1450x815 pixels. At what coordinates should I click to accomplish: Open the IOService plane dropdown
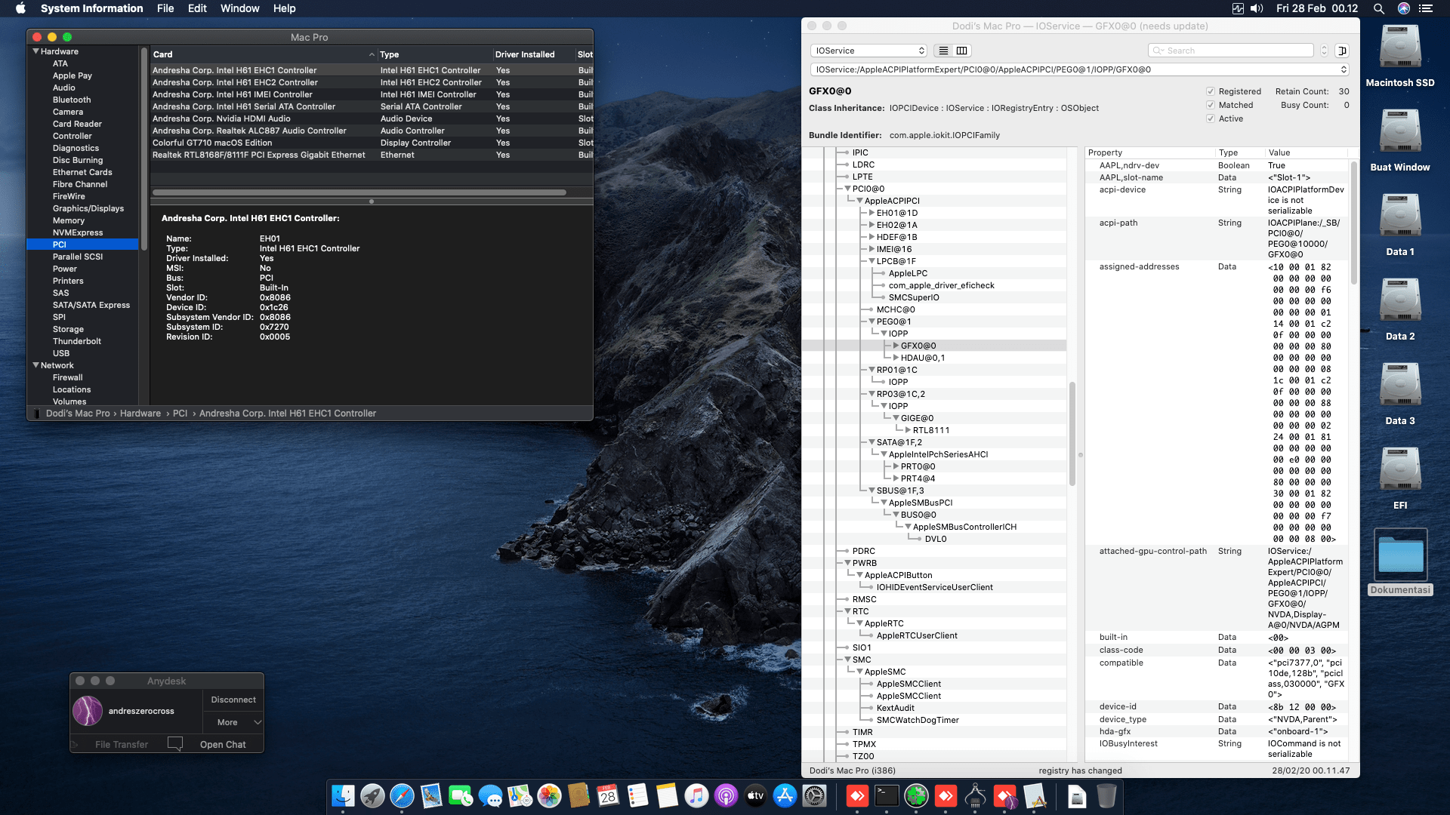(x=868, y=51)
